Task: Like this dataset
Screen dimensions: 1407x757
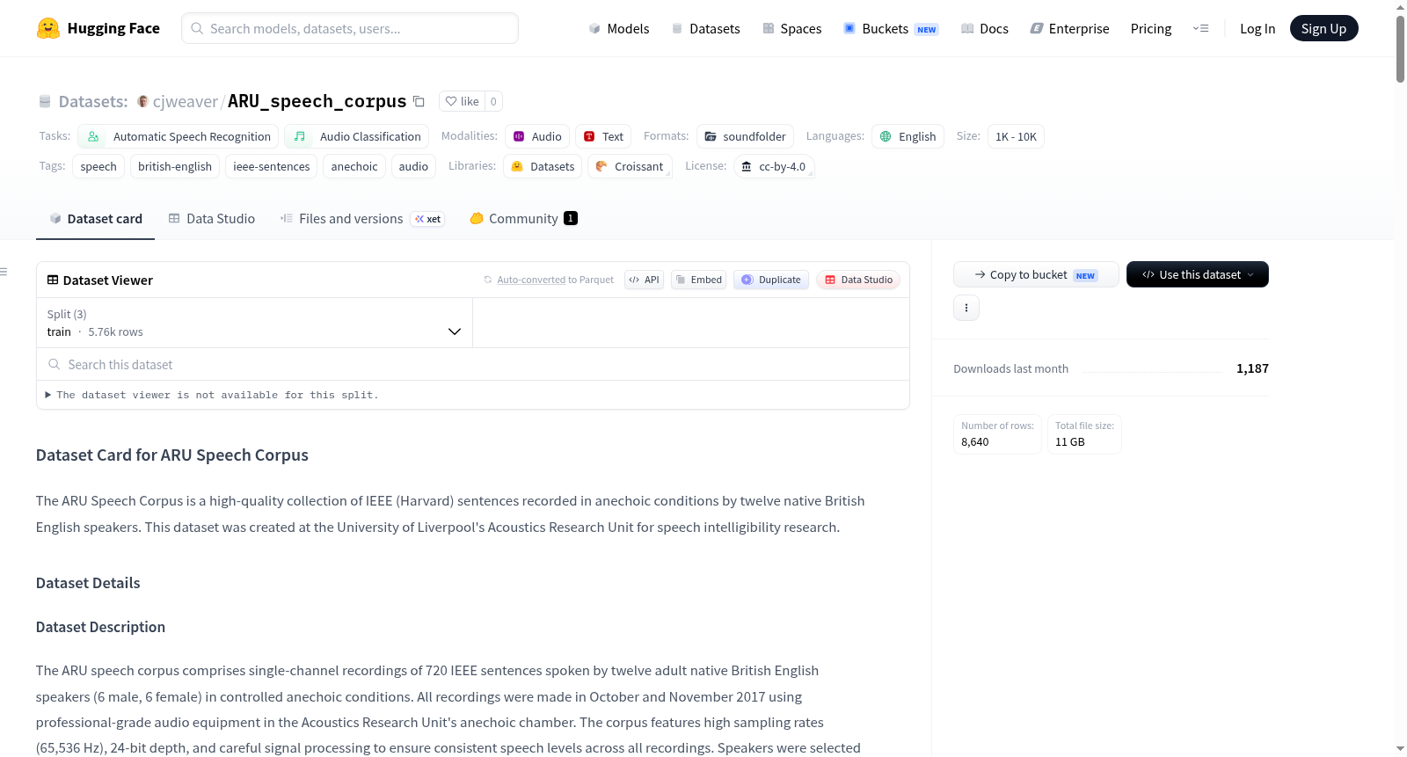Action: click(463, 101)
